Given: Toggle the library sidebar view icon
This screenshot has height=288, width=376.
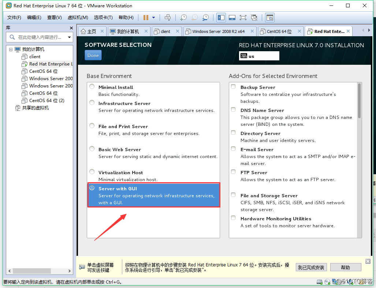Looking at the screenshot, I should 221,18.
